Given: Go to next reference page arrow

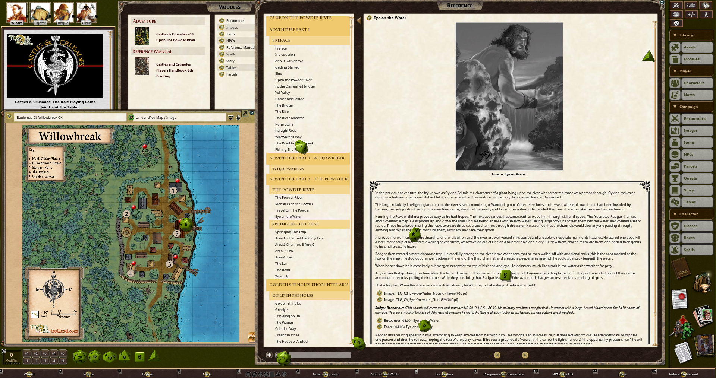Looking at the screenshot, I should pyautogui.click(x=525, y=355).
